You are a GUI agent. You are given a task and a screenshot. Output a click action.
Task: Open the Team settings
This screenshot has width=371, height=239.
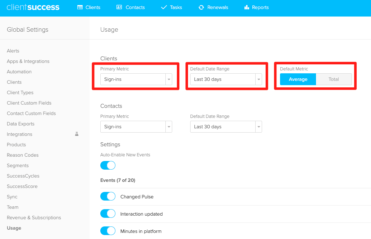click(13, 207)
